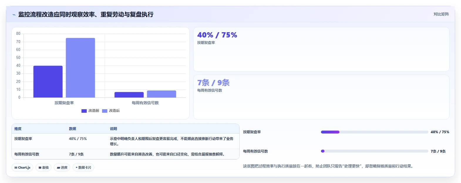Click the 40% / 75% data card value
The width and height of the screenshot is (461, 183).
pos(217,35)
